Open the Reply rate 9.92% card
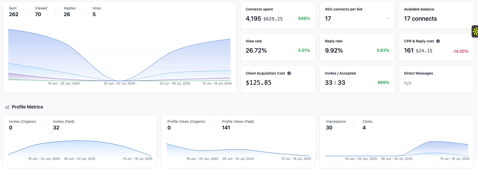This screenshot has width=478, height=170. coord(357,47)
